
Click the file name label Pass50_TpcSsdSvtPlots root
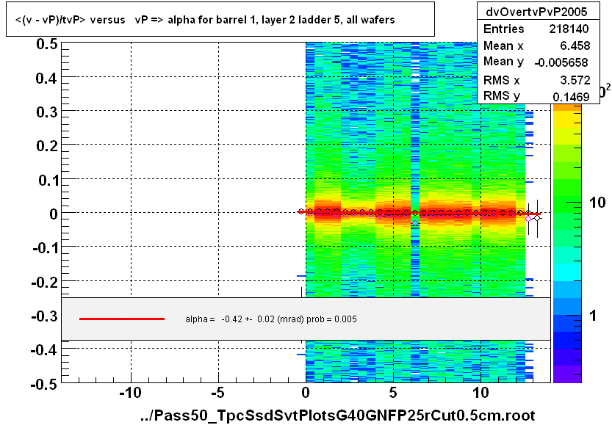coord(338,415)
